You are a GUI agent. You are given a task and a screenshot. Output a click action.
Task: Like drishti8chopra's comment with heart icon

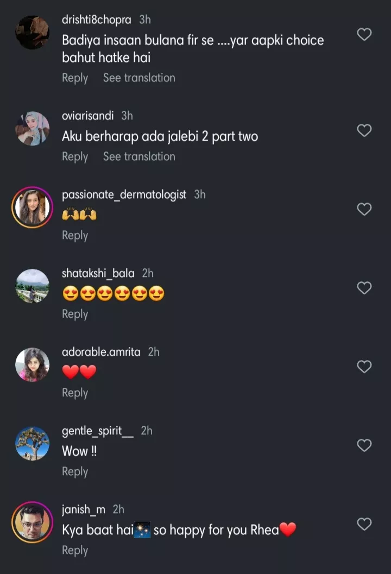pos(364,35)
